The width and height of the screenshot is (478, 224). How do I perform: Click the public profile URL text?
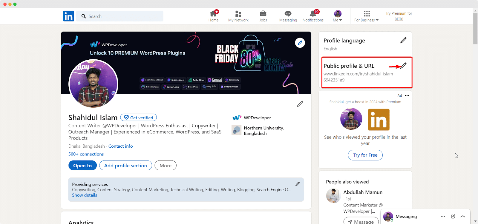point(359,77)
